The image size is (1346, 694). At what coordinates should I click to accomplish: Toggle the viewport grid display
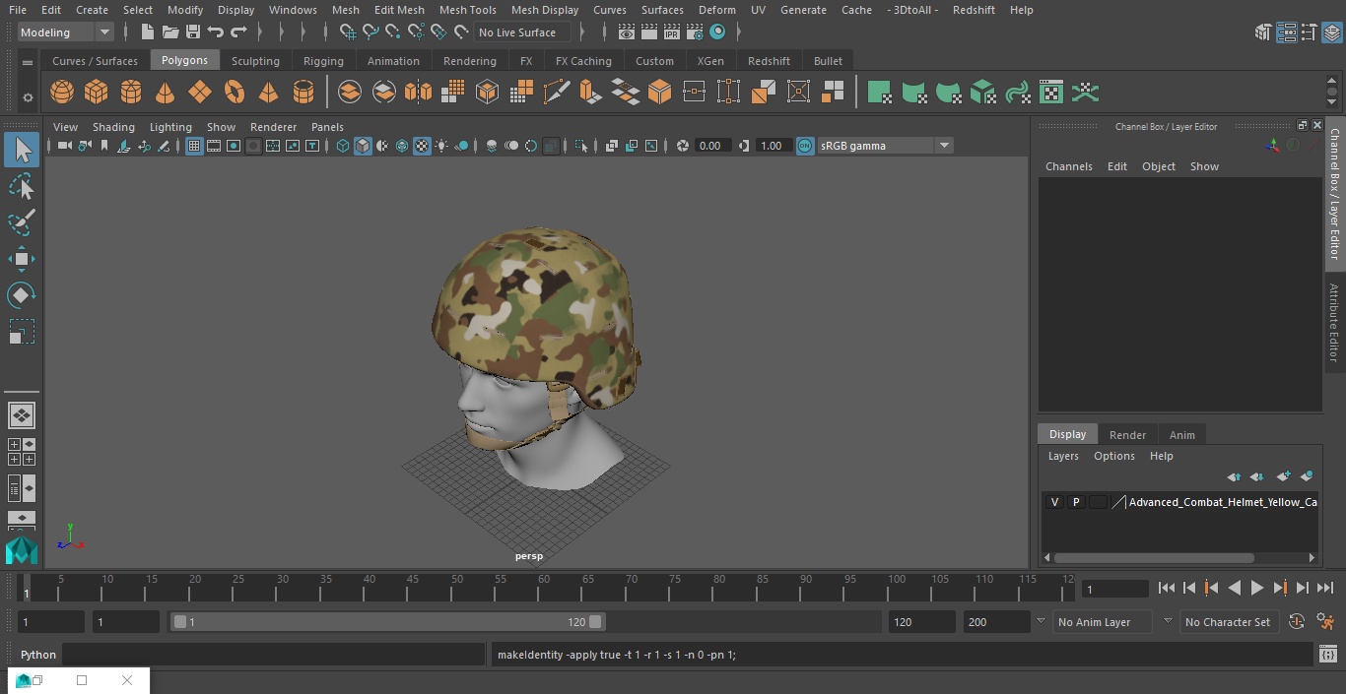[194, 146]
